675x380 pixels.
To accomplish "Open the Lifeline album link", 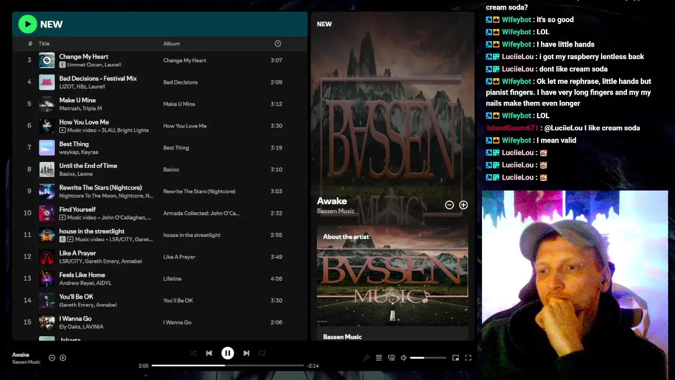I will click(x=172, y=279).
